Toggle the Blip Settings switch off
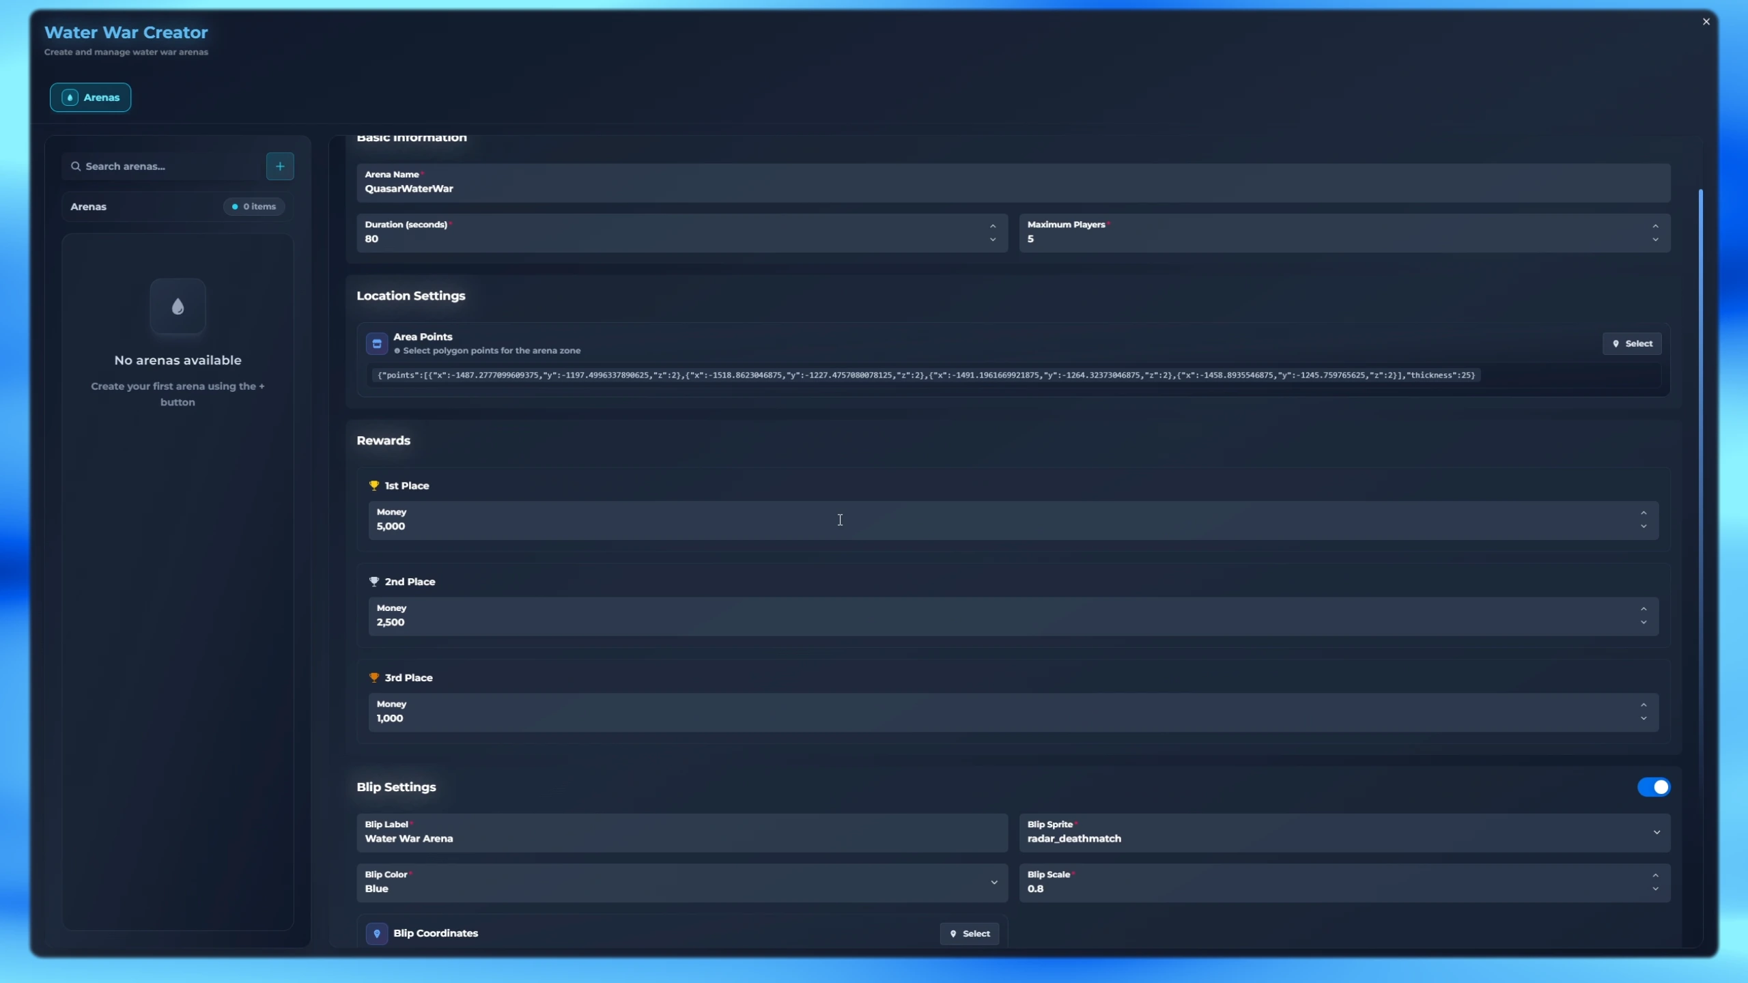1748x983 pixels. 1654,787
